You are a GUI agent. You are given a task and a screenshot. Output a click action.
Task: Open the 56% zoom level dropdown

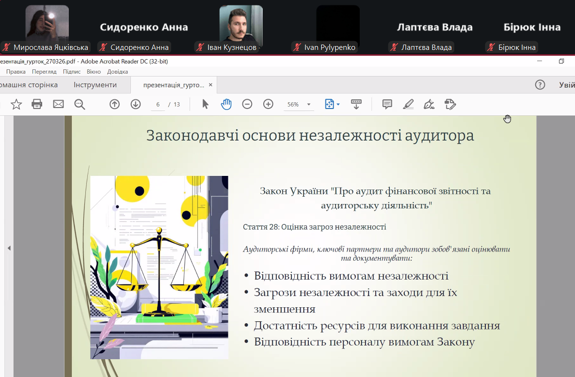point(309,105)
